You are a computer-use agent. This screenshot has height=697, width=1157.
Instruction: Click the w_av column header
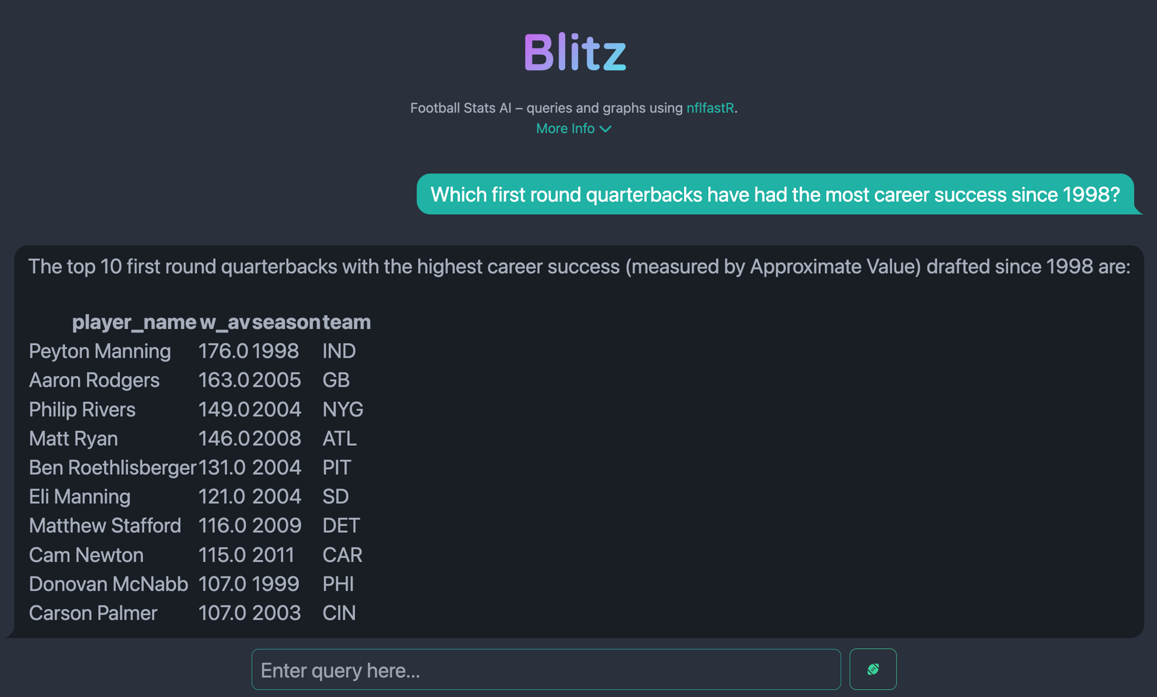(224, 322)
